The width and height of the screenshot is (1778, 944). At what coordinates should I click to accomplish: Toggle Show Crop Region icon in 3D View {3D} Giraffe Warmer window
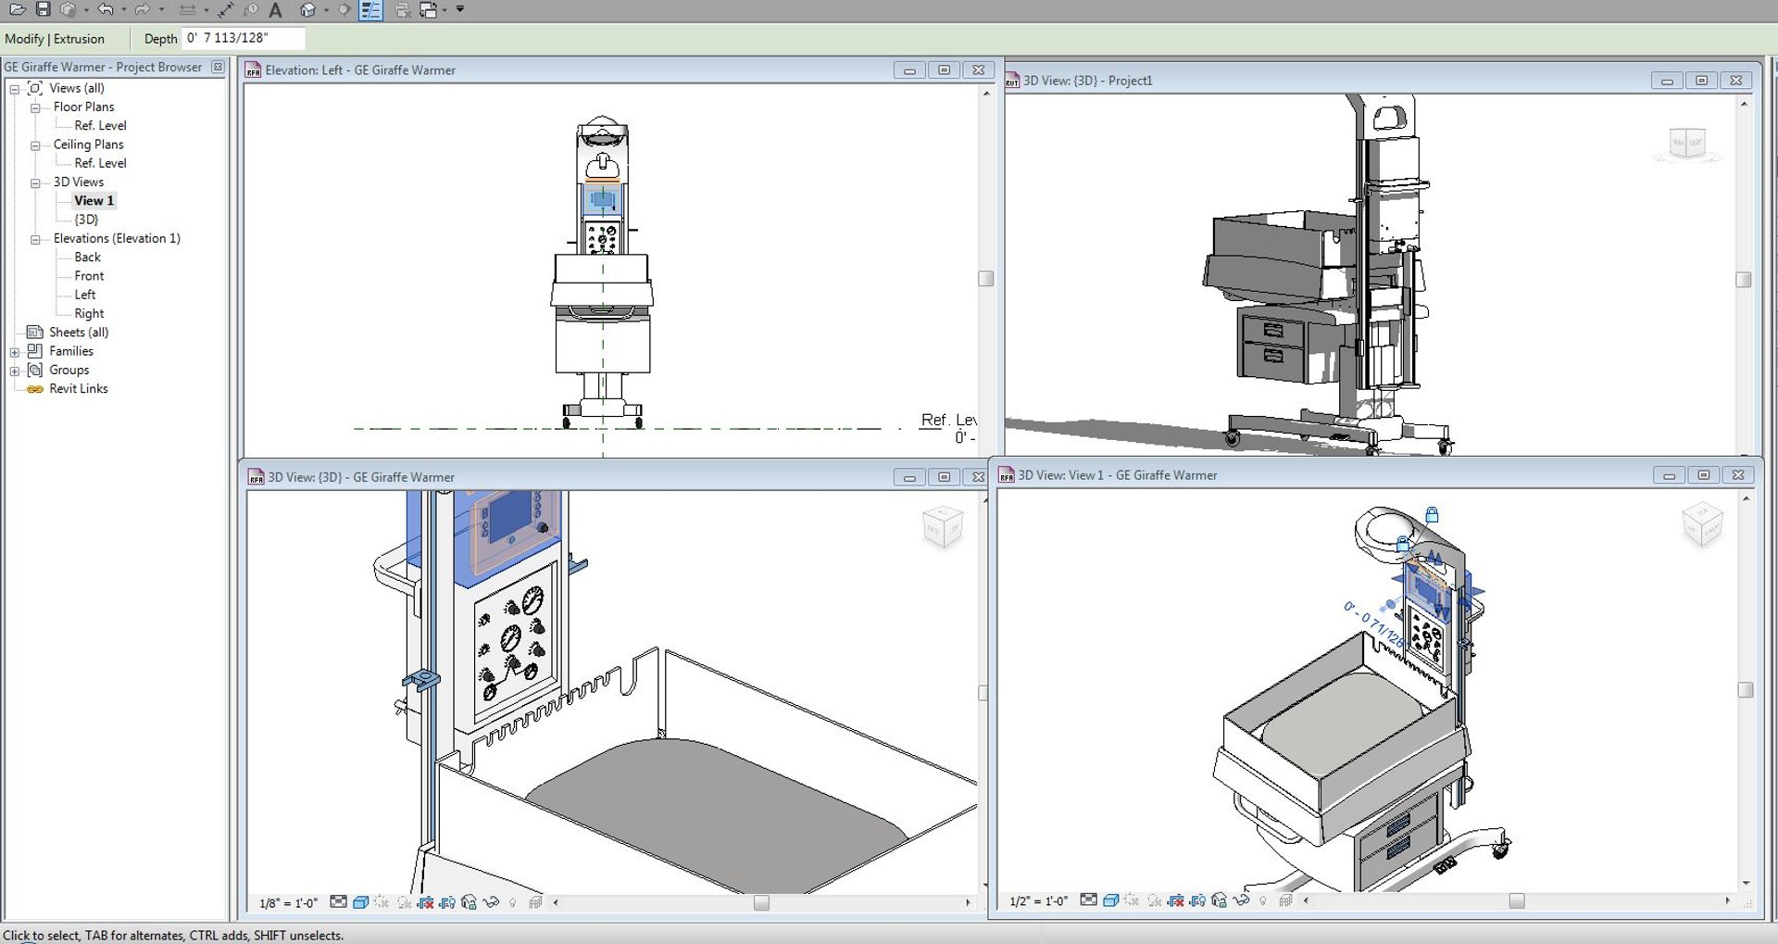click(x=447, y=902)
